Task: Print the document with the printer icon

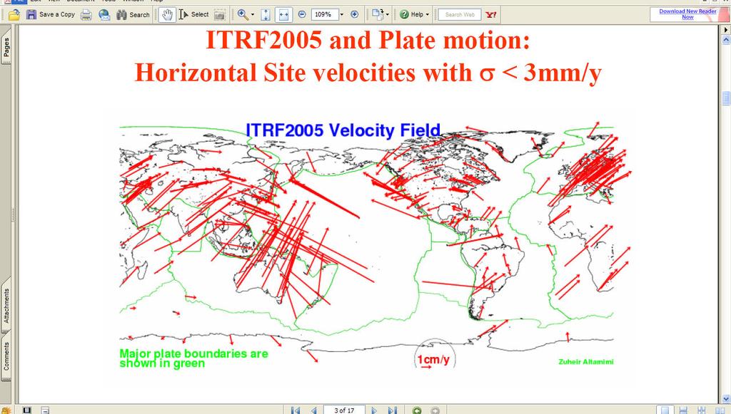Action: (x=86, y=15)
